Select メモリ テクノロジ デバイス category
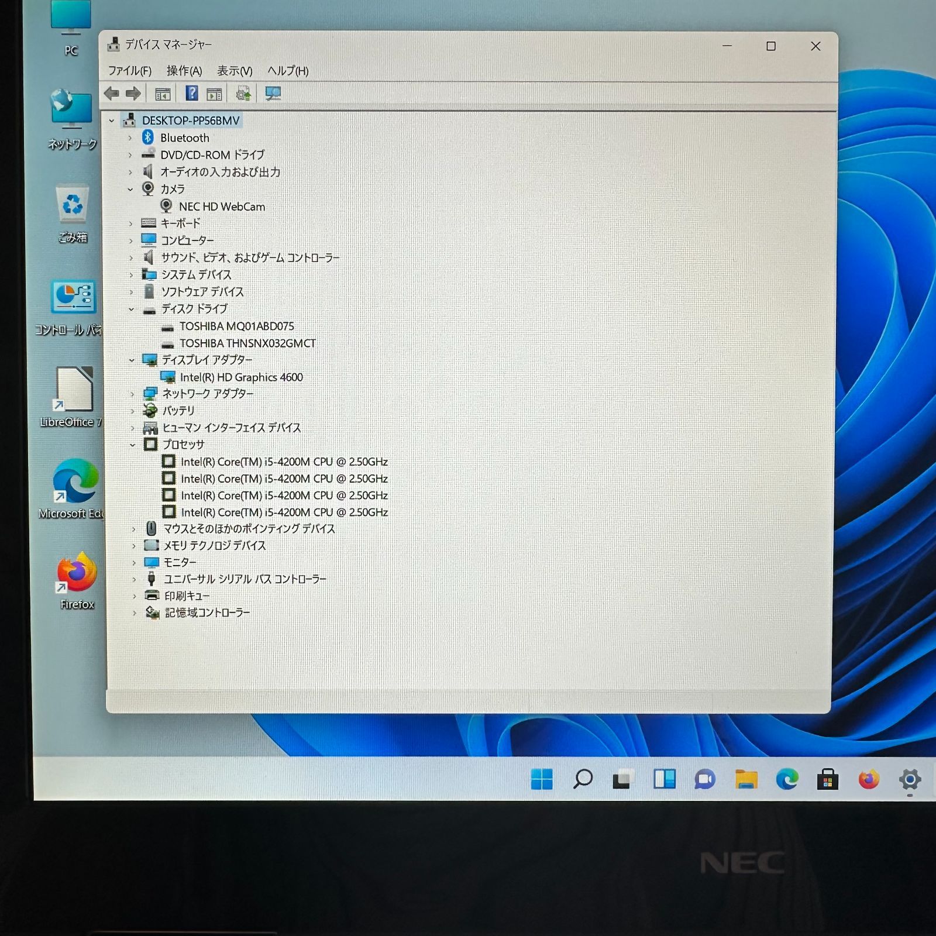The width and height of the screenshot is (936, 936). (x=214, y=545)
